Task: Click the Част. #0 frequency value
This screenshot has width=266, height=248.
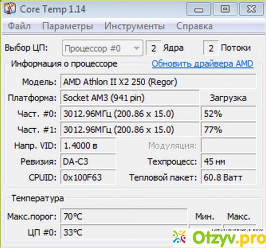Action: pos(130,114)
